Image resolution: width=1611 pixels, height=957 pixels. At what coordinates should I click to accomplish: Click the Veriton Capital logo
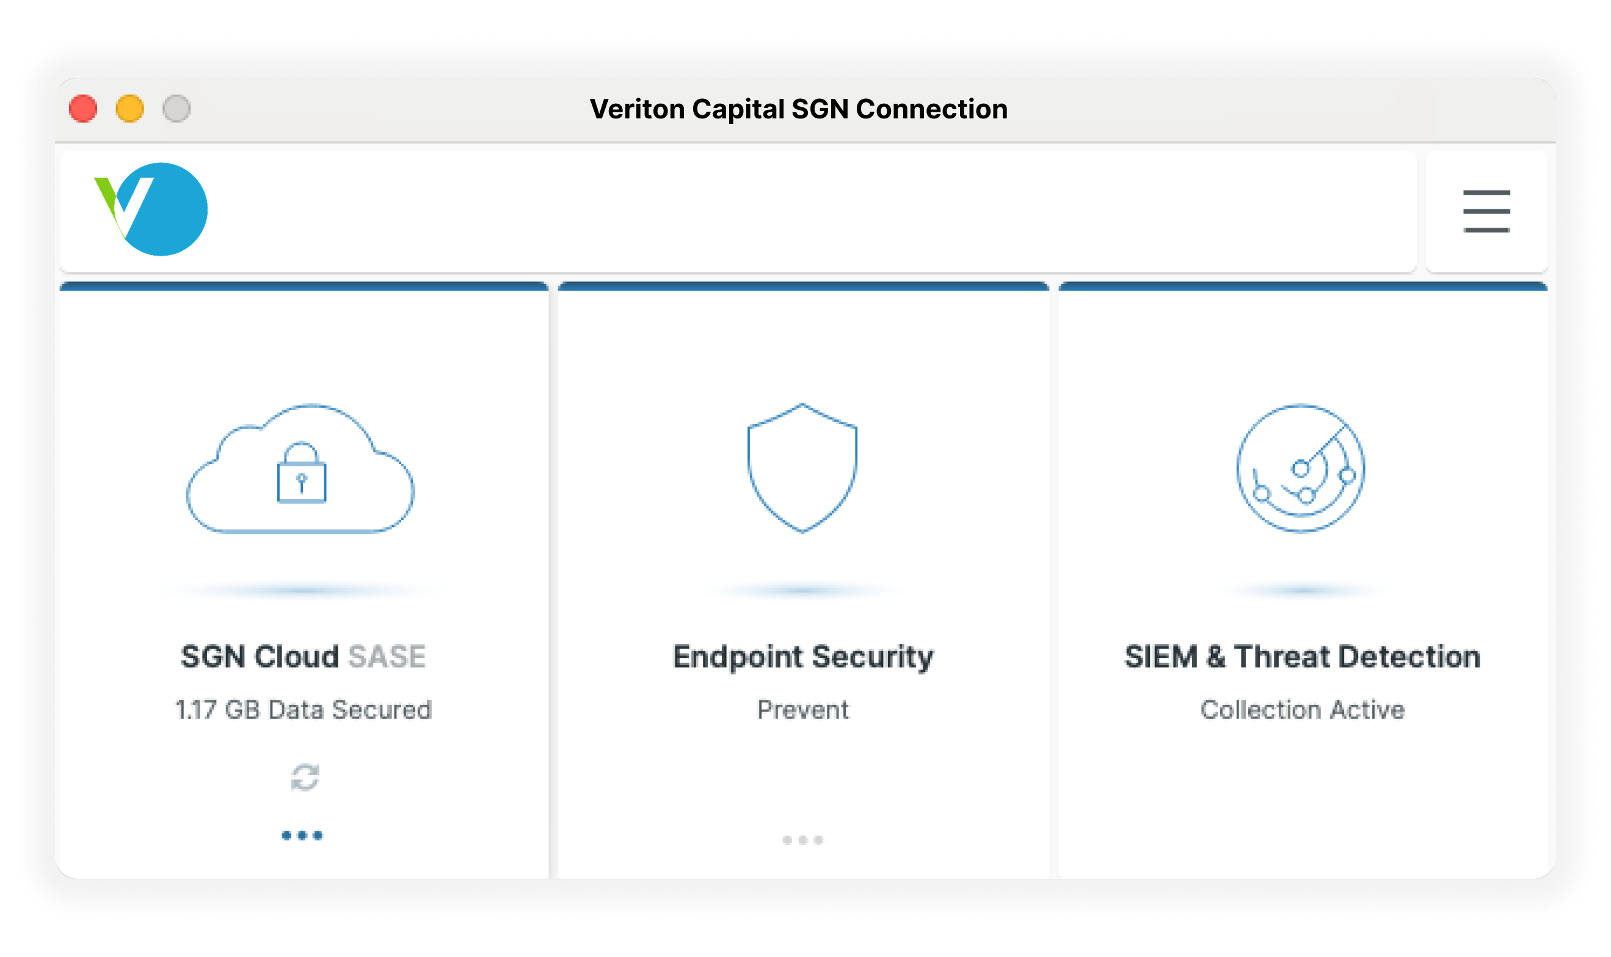[151, 209]
